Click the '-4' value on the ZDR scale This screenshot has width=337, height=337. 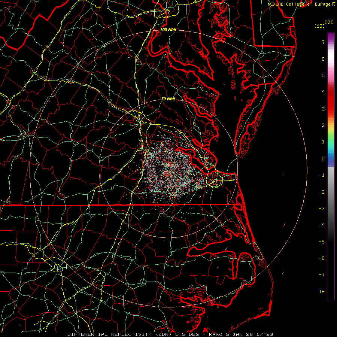point(322,225)
